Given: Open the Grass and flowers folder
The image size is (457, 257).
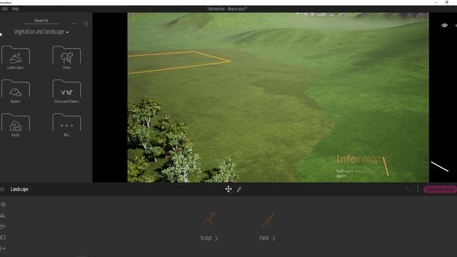Looking at the screenshot, I should click(66, 91).
